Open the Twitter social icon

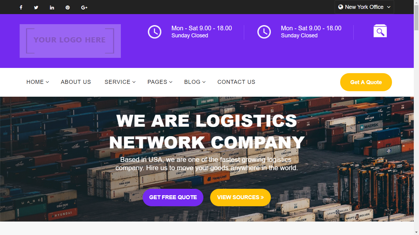pyautogui.click(x=36, y=7)
